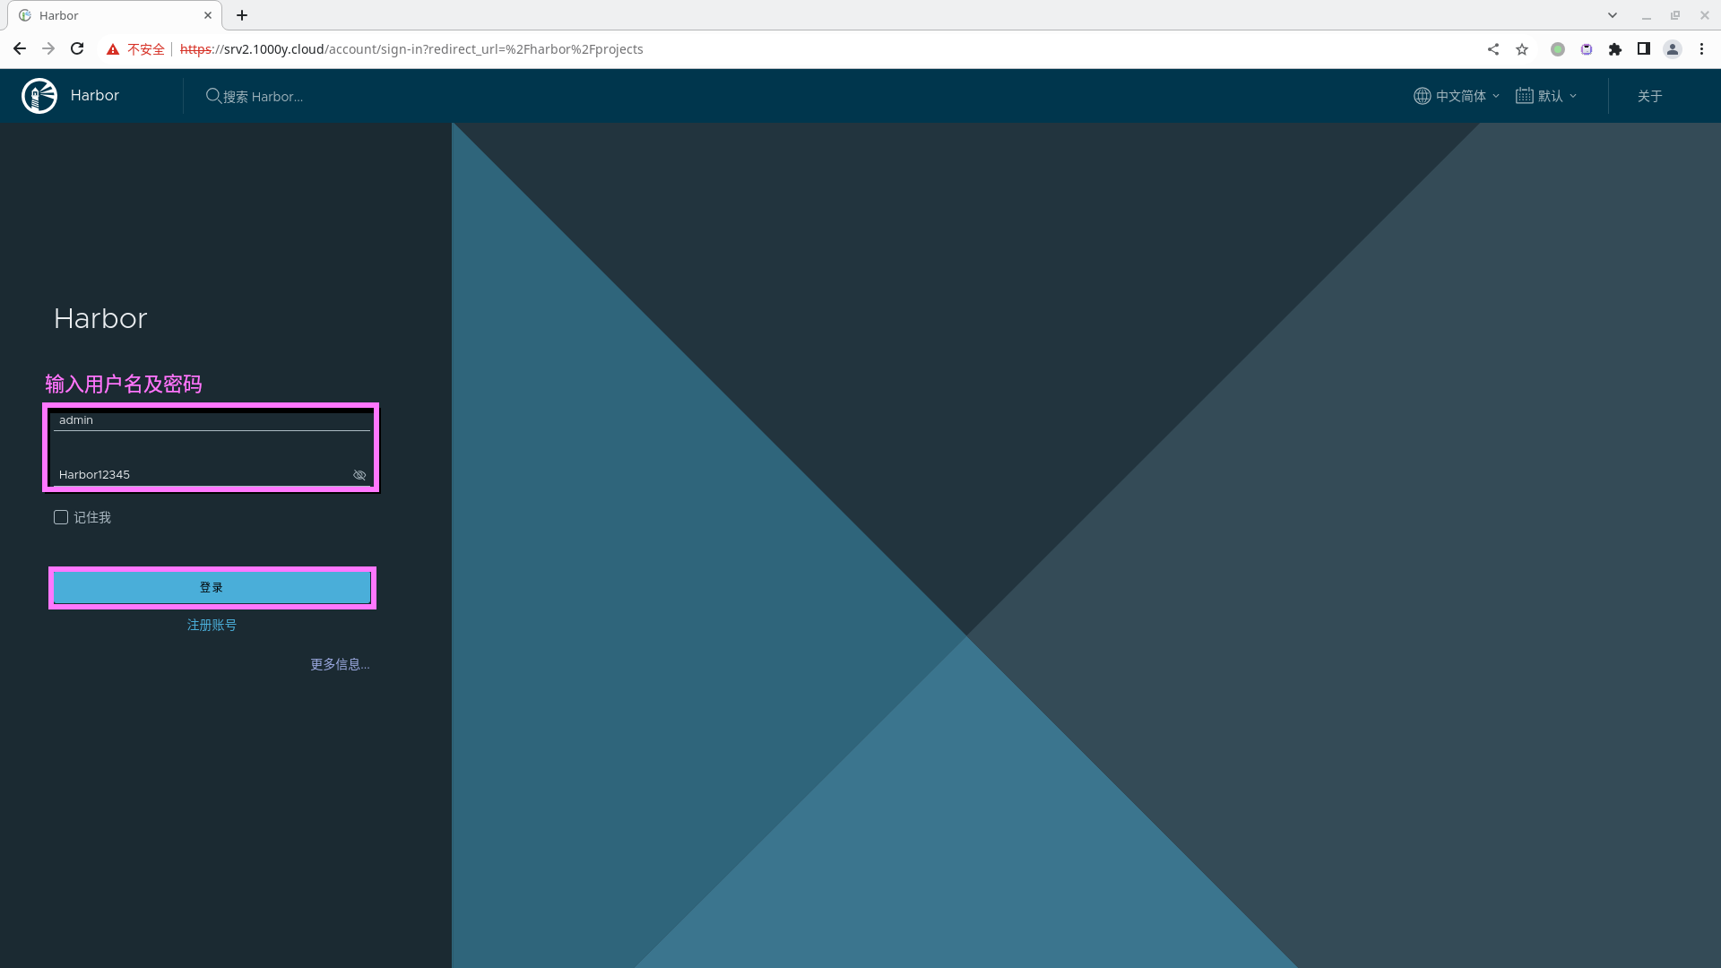Select the Harbor browser tab

pos(115,15)
